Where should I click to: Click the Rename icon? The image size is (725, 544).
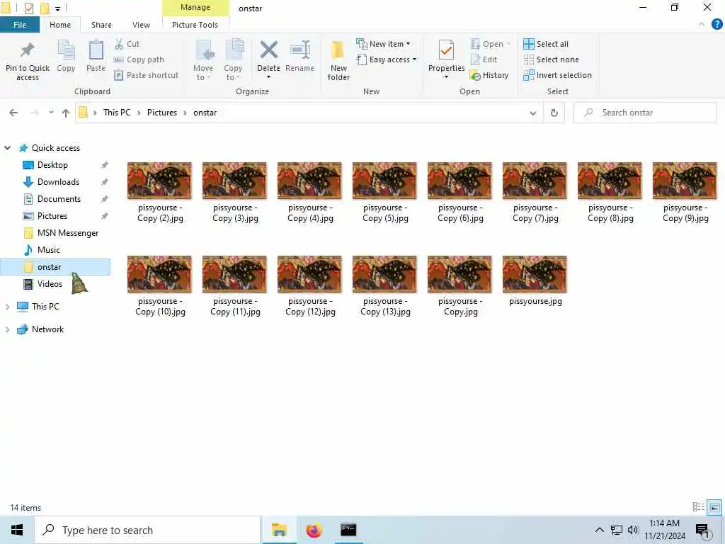[x=299, y=50]
